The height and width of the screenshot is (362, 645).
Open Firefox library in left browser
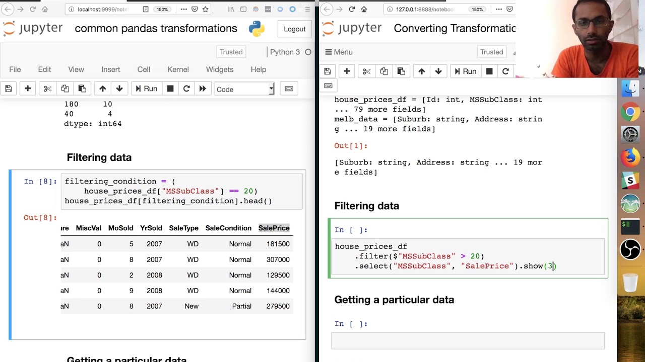click(231, 9)
